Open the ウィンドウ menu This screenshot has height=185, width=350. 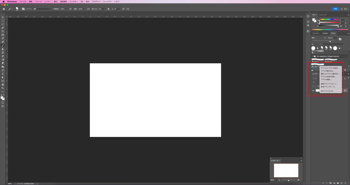107,1
